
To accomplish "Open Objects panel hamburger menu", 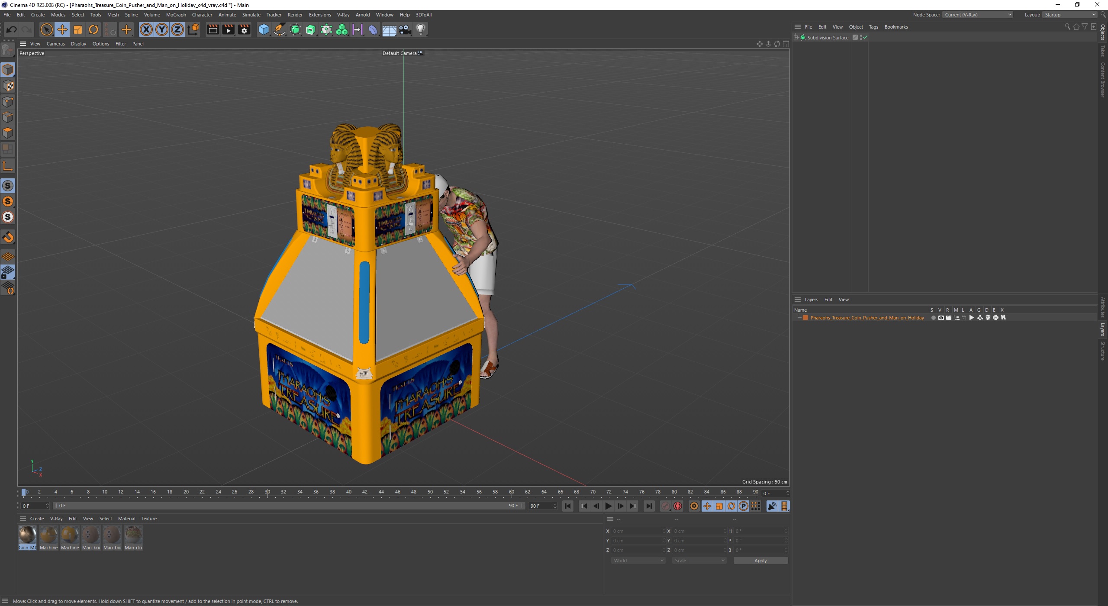I will click(798, 27).
